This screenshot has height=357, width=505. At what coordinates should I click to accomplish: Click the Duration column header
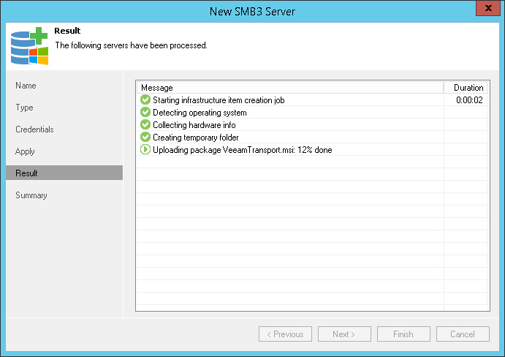coord(468,88)
